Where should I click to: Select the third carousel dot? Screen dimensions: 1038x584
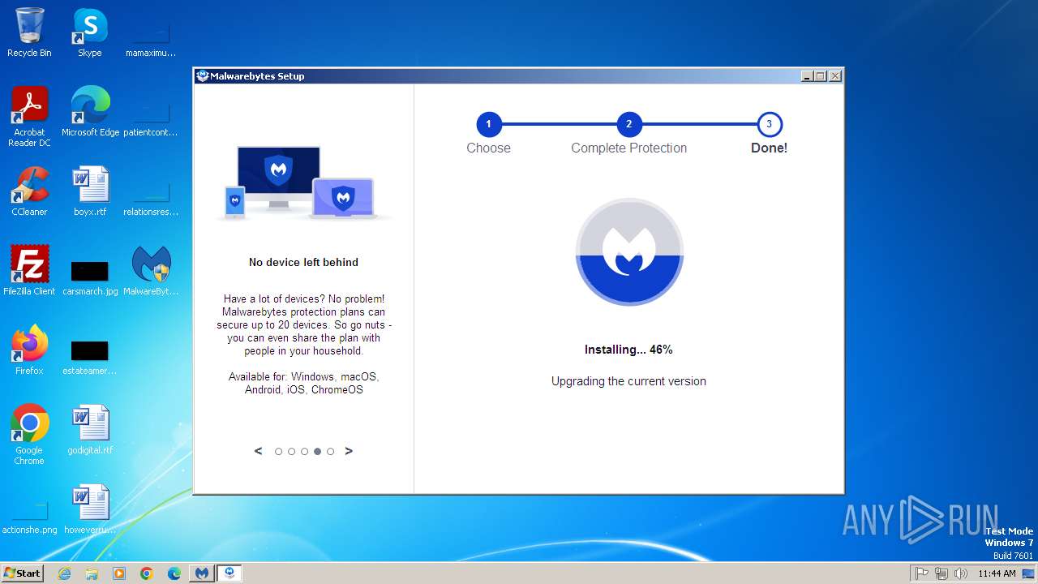(304, 452)
